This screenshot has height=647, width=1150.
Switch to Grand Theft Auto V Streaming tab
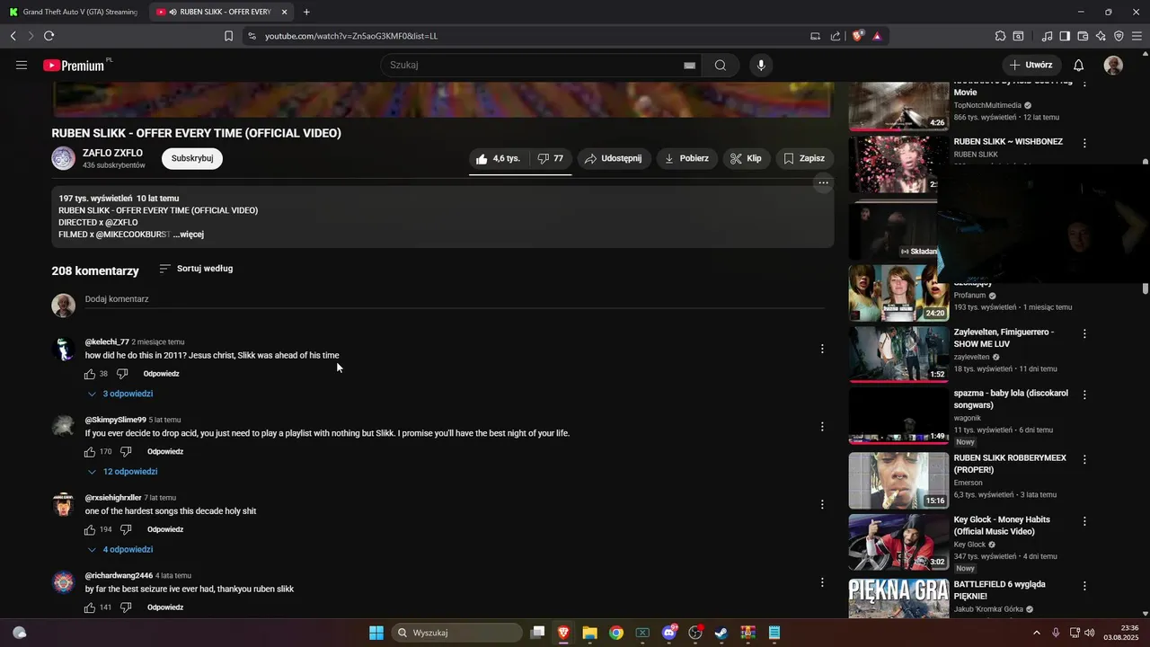pyautogui.click(x=74, y=12)
